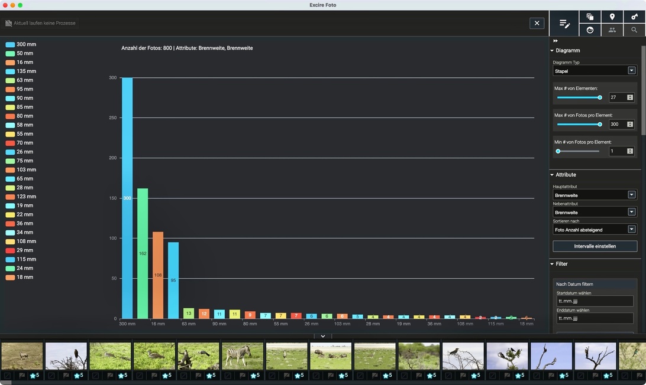This screenshot has width=646, height=385.
Task: Toggle flag on the zebra thumbnail
Action: (x=243, y=376)
